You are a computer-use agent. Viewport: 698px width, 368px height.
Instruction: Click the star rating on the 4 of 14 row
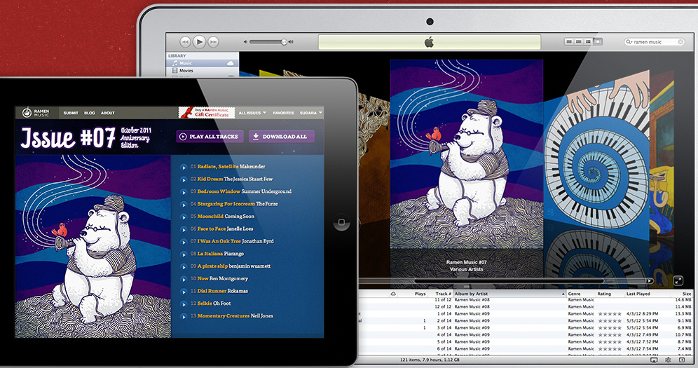(x=610, y=334)
